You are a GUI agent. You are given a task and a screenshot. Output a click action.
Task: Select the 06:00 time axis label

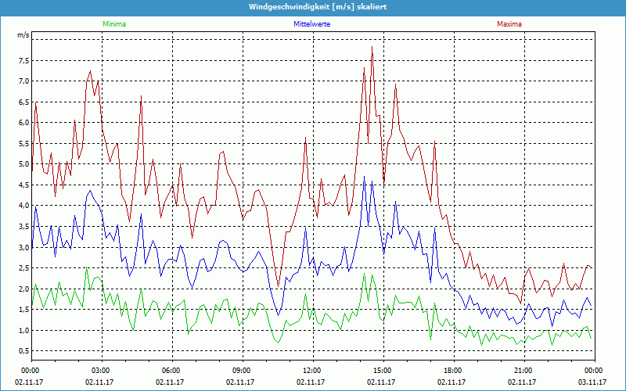171,371
